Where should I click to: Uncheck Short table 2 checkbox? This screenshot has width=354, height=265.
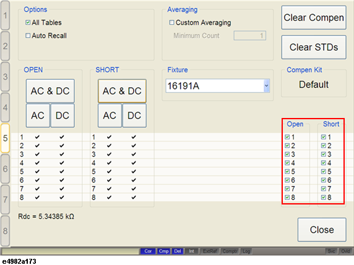[324, 146]
